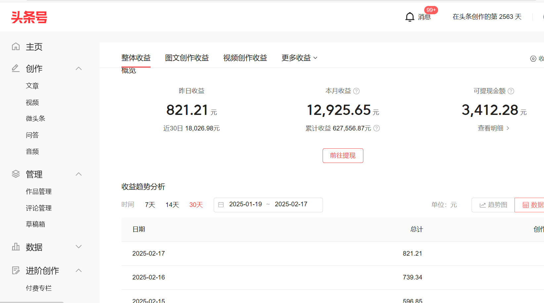Image resolution: width=544 pixels, height=303 pixels.
Task: Select the 7天 time range
Action: 150,205
